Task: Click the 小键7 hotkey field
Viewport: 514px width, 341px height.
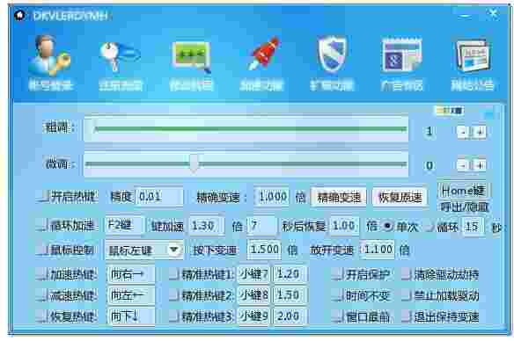Action: 253,274
